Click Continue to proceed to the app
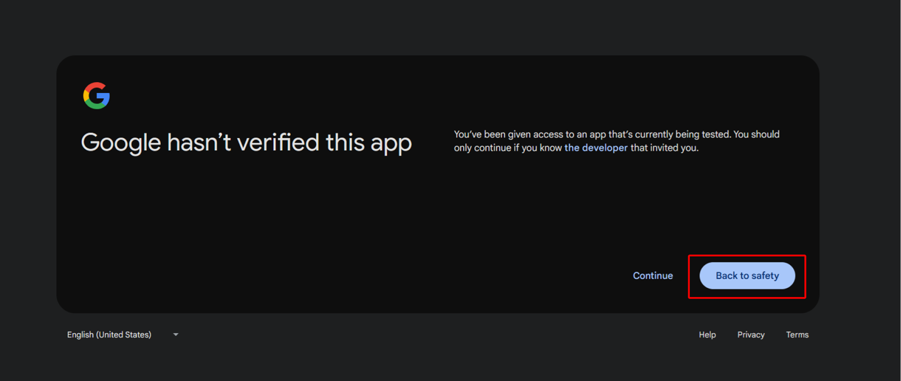Image resolution: width=901 pixels, height=381 pixels. click(x=653, y=275)
